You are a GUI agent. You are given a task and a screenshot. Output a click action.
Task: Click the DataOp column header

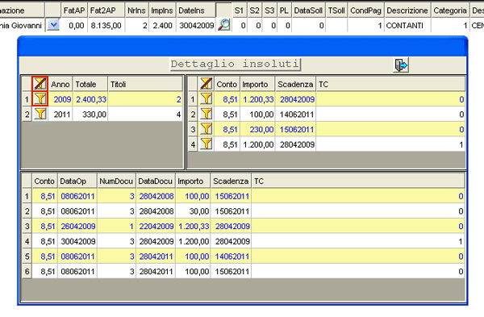pyautogui.click(x=77, y=181)
